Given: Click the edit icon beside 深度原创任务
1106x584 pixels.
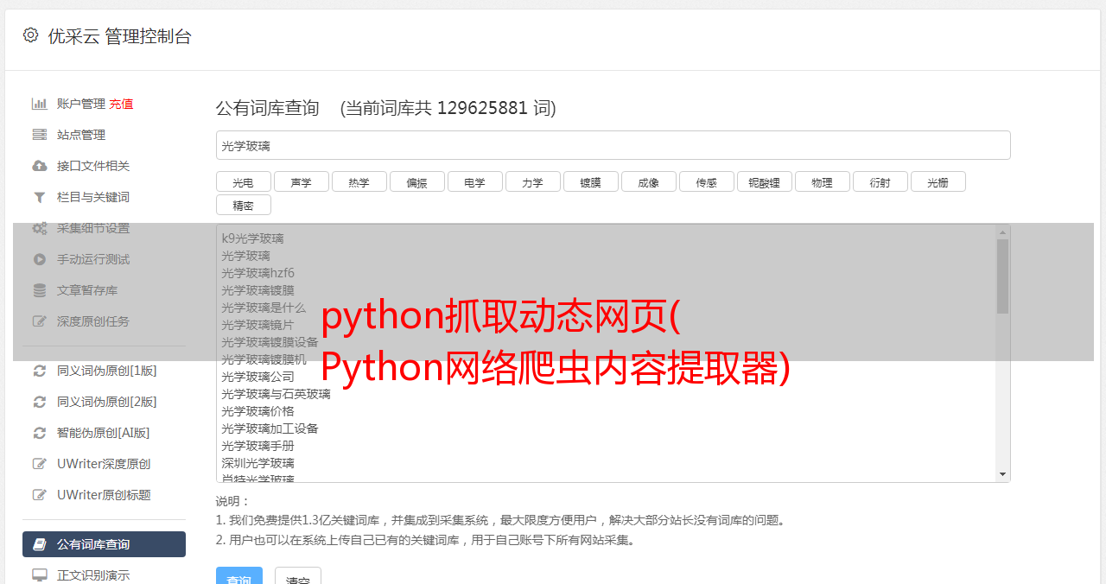Looking at the screenshot, I should tap(39, 321).
